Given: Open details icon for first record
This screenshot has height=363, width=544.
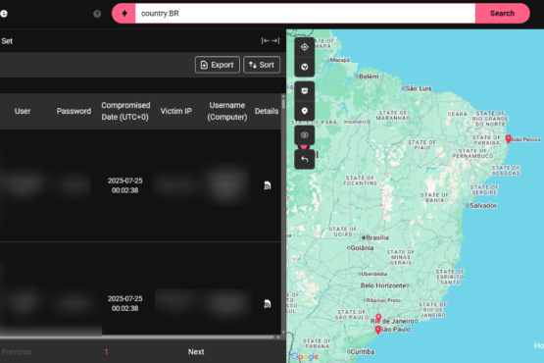Looking at the screenshot, I should (x=268, y=185).
